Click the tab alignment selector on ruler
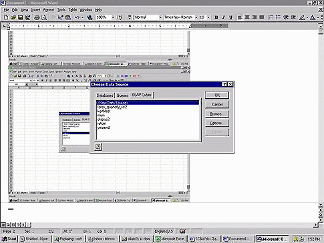Screen dimensions: 324x243 point(5,26)
